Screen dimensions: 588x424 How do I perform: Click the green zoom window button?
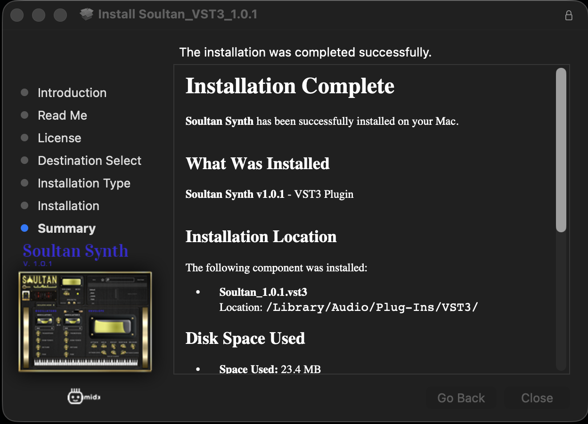pos(60,15)
